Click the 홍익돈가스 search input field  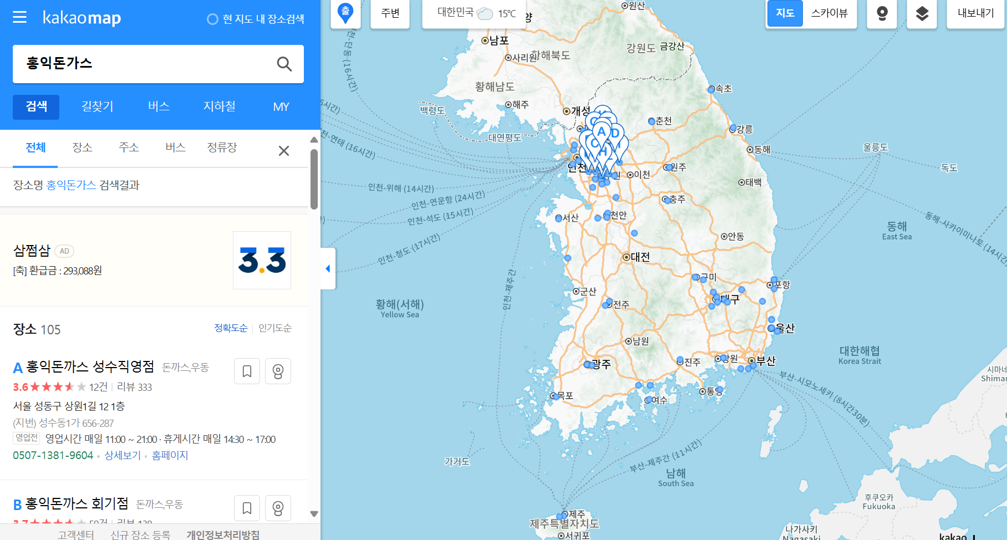144,64
